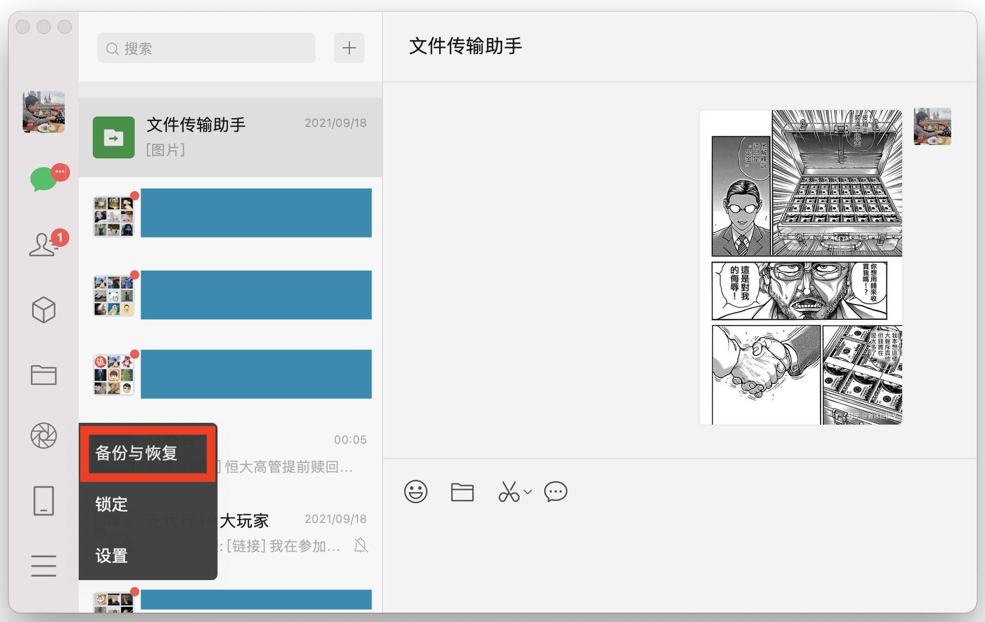Select the Contacts icon showing one notification
Image resolution: width=985 pixels, height=622 pixels.
tap(44, 245)
